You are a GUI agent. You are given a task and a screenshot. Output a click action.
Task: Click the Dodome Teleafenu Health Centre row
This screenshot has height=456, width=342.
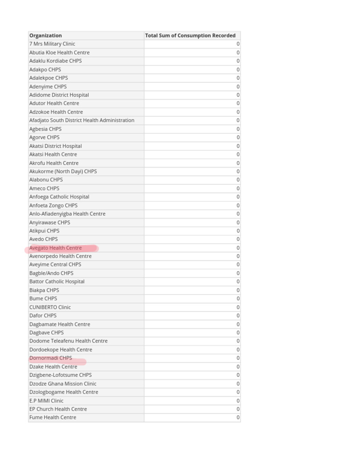[134, 341]
